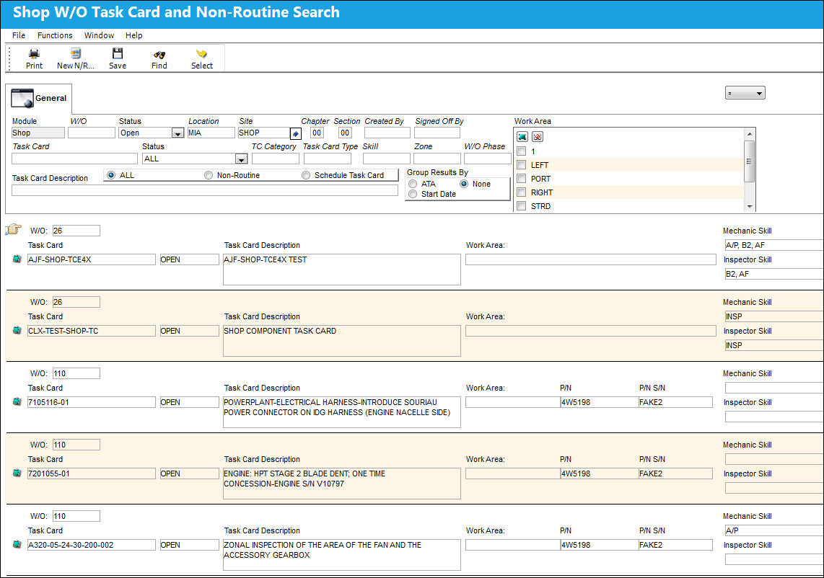This screenshot has height=578, width=824.
Task: Click the Chapter field
Action: click(x=317, y=133)
